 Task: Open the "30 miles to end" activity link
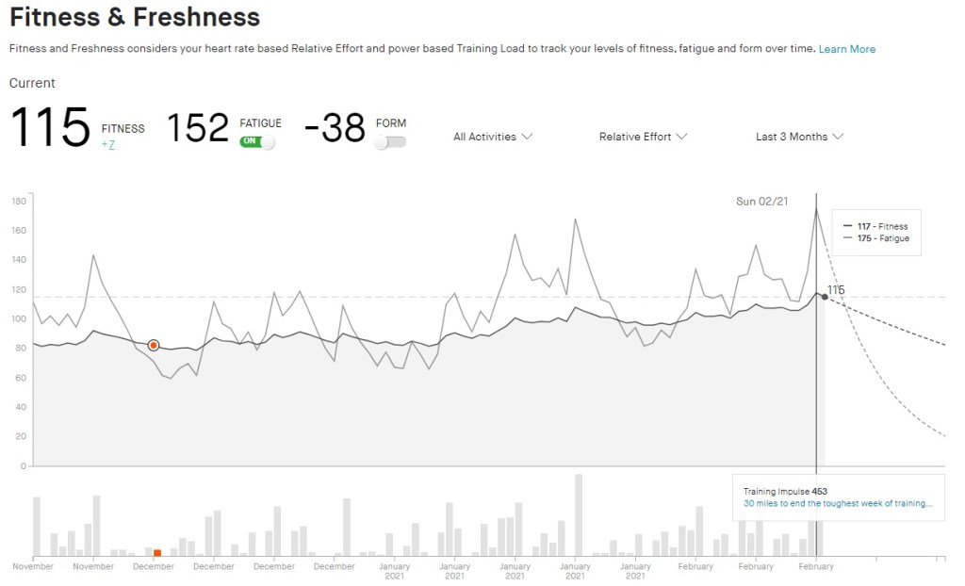click(x=837, y=504)
